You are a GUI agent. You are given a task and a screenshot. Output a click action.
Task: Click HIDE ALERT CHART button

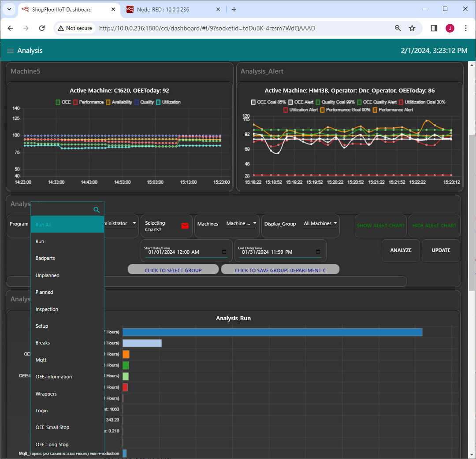[434, 226]
